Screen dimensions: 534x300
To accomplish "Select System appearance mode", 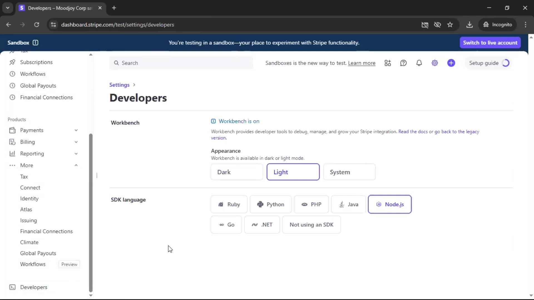I will click(349, 172).
